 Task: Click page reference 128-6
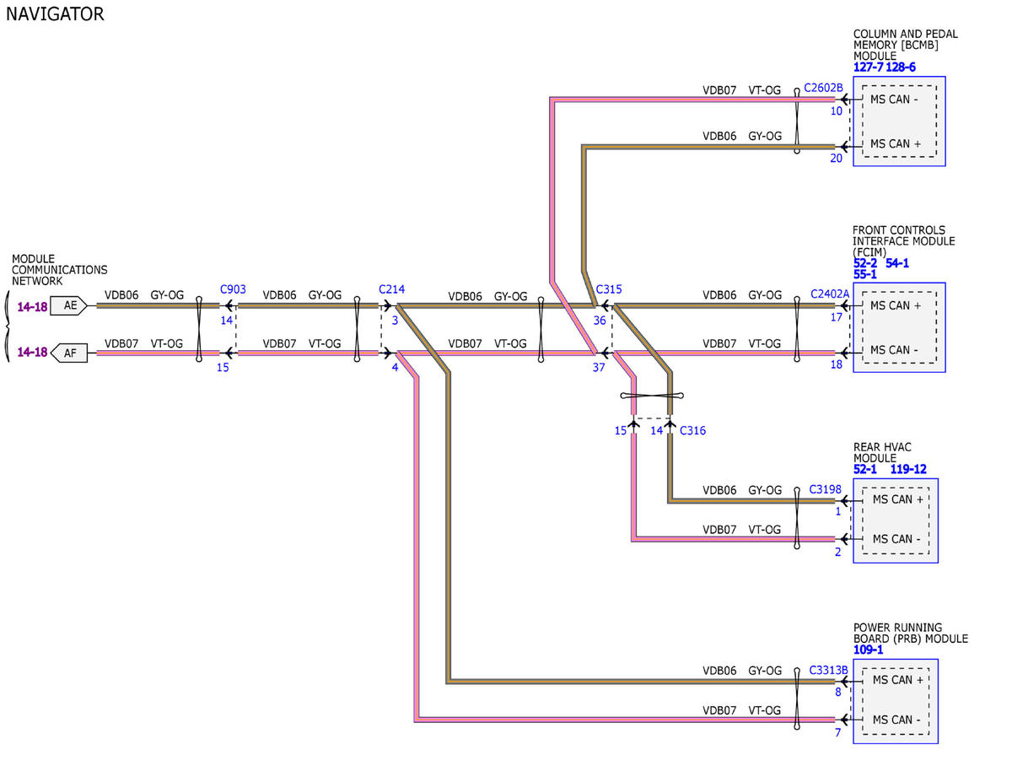pos(901,67)
